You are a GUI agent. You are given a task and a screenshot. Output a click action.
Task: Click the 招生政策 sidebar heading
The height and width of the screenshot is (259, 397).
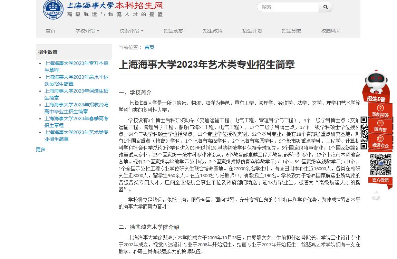tap(48, 52)
